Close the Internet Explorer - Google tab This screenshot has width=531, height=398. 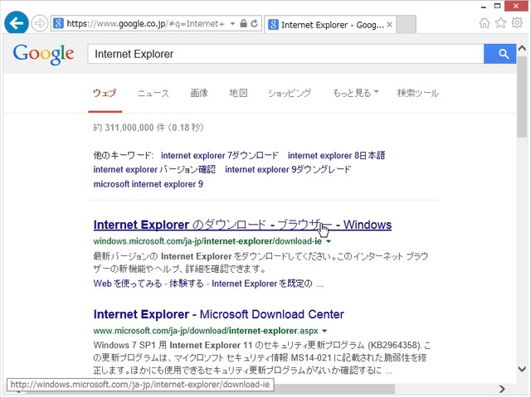click(x=390, y=24)
